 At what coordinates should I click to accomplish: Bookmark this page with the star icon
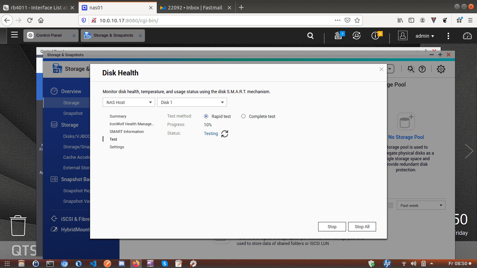pyautogui.click(x=357, y=20)
